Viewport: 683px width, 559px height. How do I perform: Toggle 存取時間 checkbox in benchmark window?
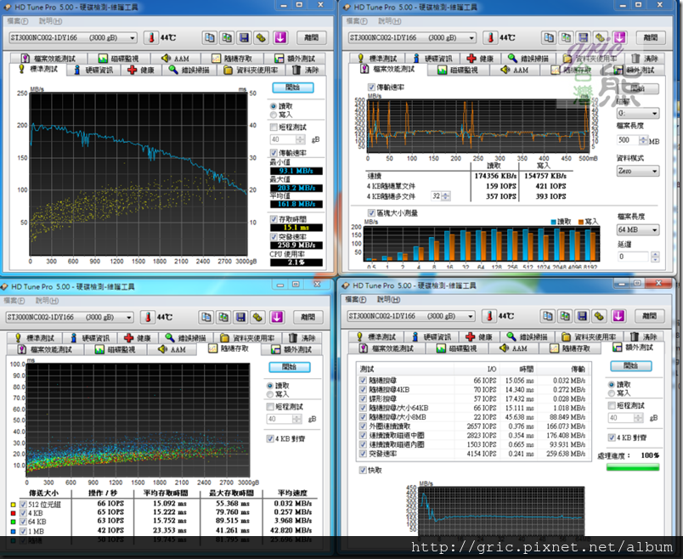274,219
